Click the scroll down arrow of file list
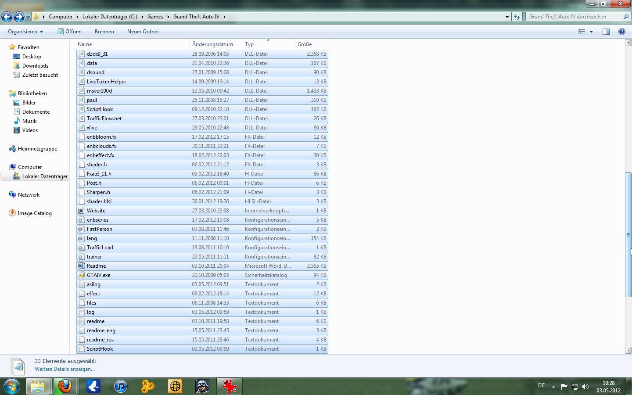The width and height of the screenshot is (632, 395). [628, 350]
